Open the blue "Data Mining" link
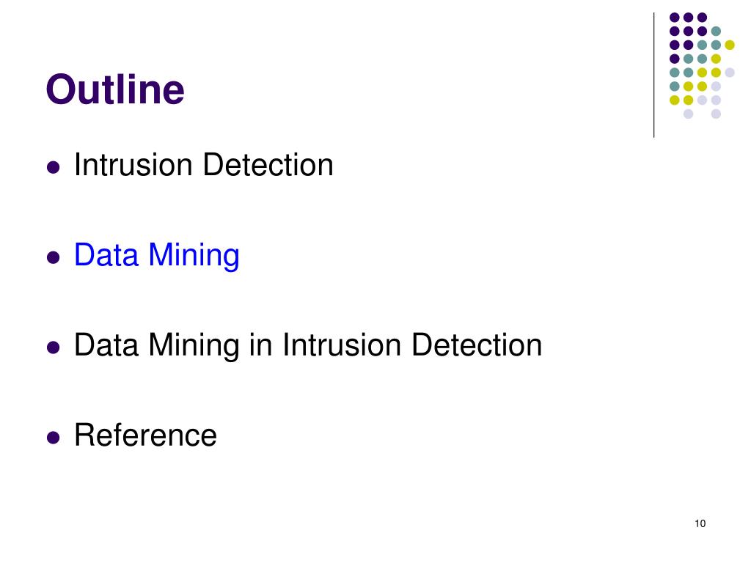Image resolution: width=751 pixels, height=563 pixels. click(157, 255)
